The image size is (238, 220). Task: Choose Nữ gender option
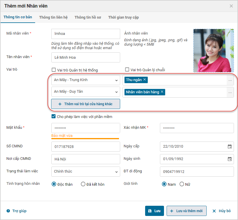[x=182, y=184]
